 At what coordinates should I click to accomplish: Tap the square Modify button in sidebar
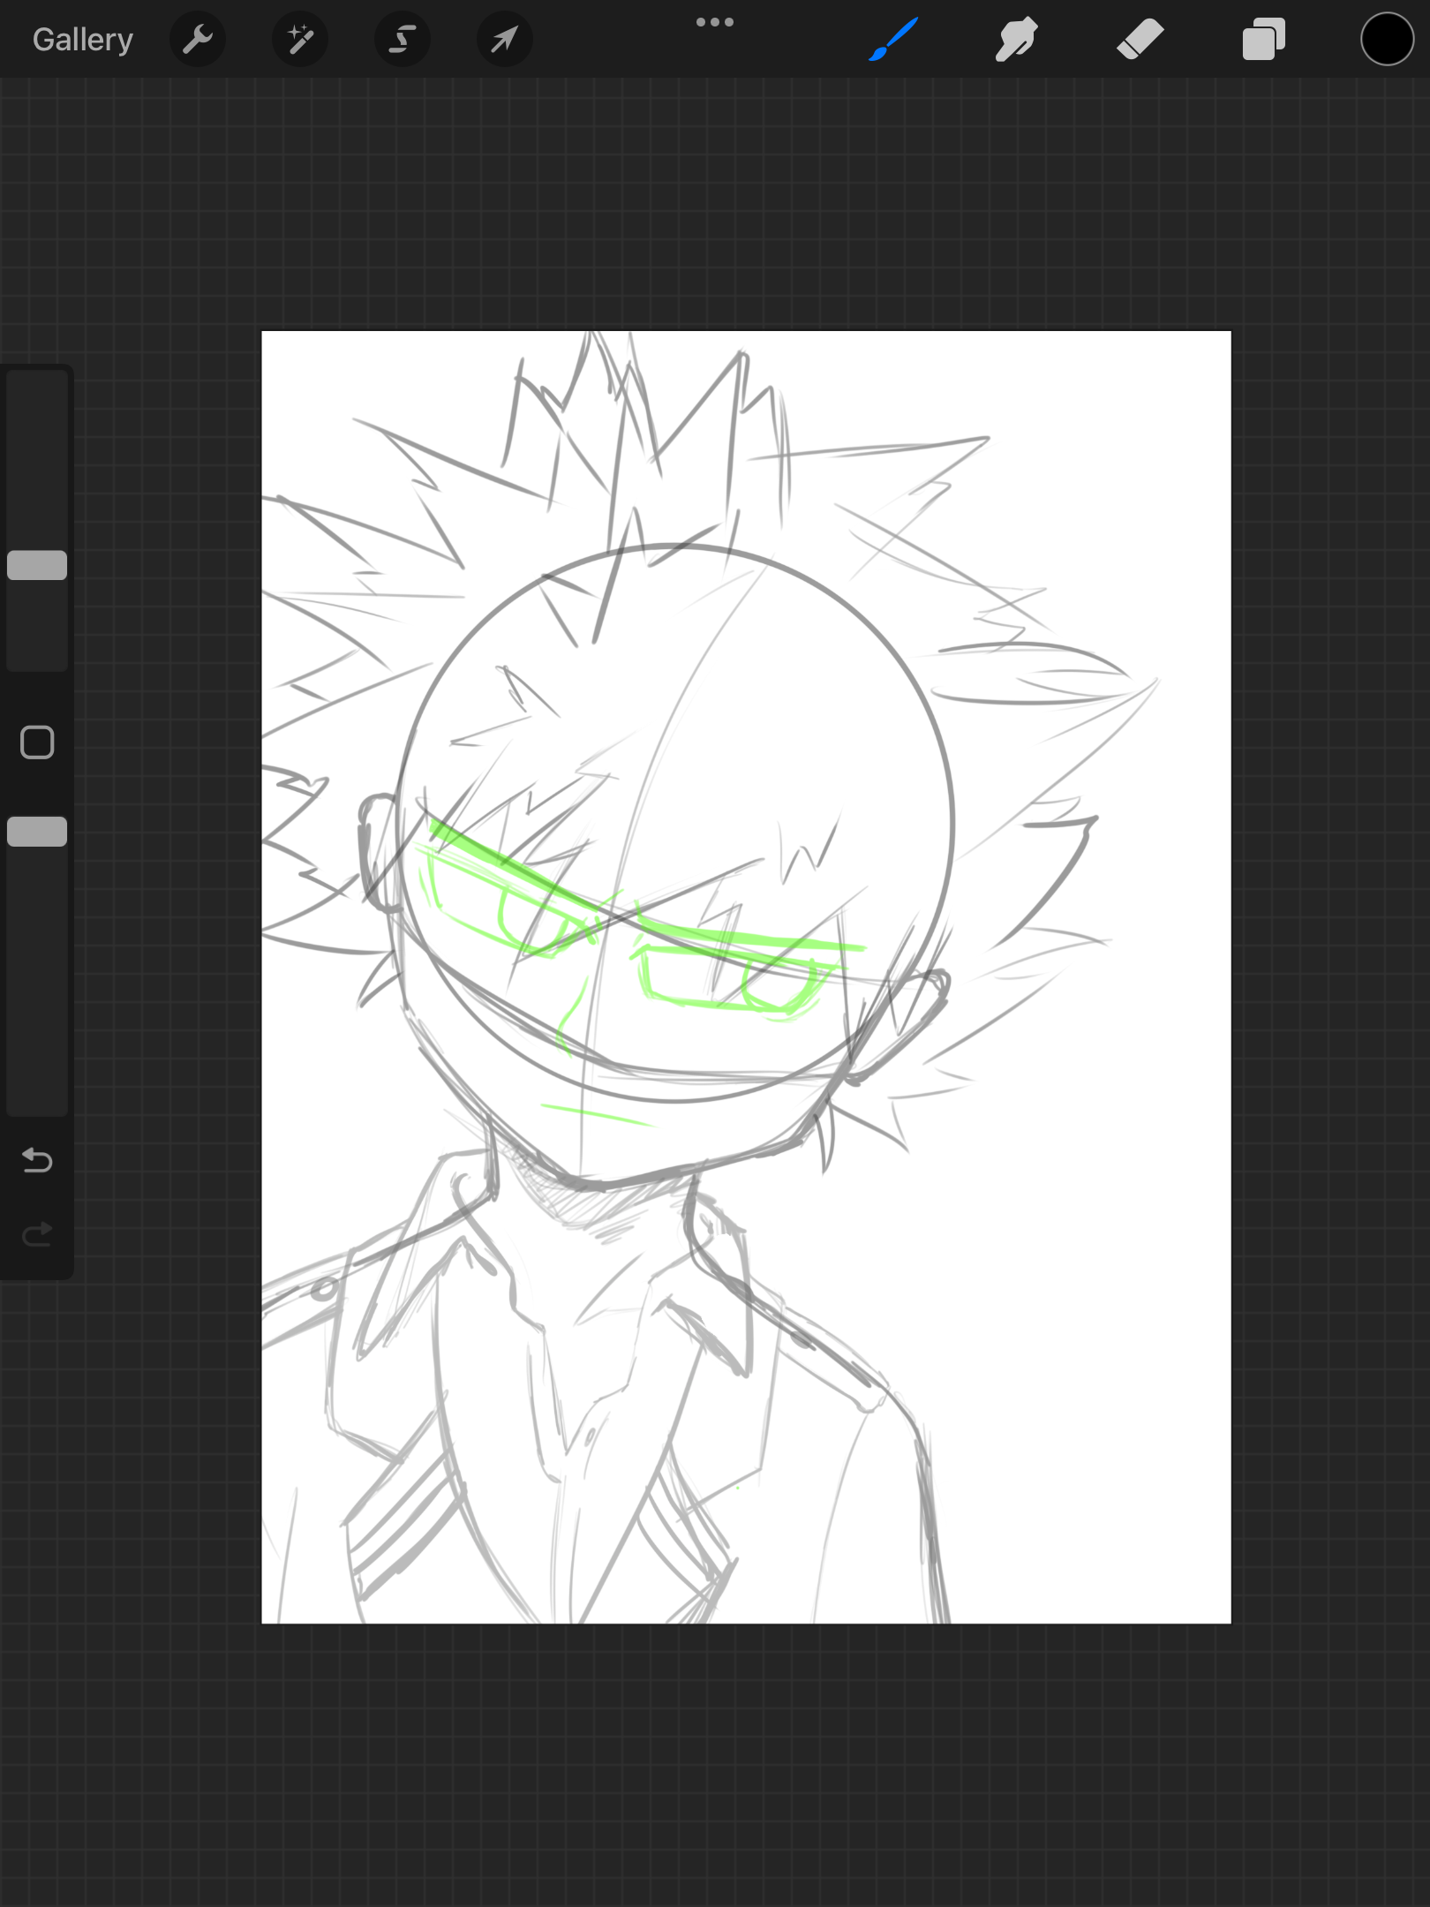37,742
